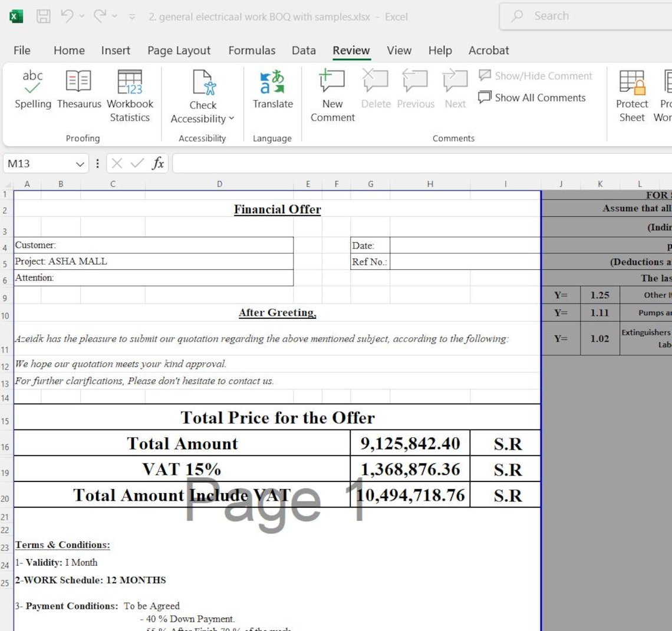Click the Terms & Conditions: cell
This screenshot has height=631, width=672.
click(62, 545)
